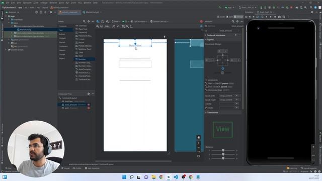Select Plain Text in palette list
The width and height of the screenshot is (322, 181).
(x=83, y=29)
